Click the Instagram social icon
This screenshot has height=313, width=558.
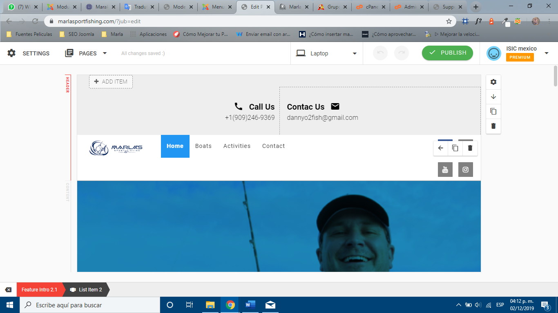tap(465, 170)
